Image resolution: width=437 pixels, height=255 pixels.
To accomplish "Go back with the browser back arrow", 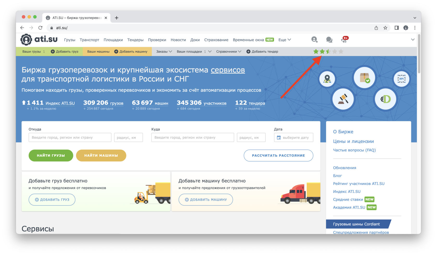I will (22, 28).
